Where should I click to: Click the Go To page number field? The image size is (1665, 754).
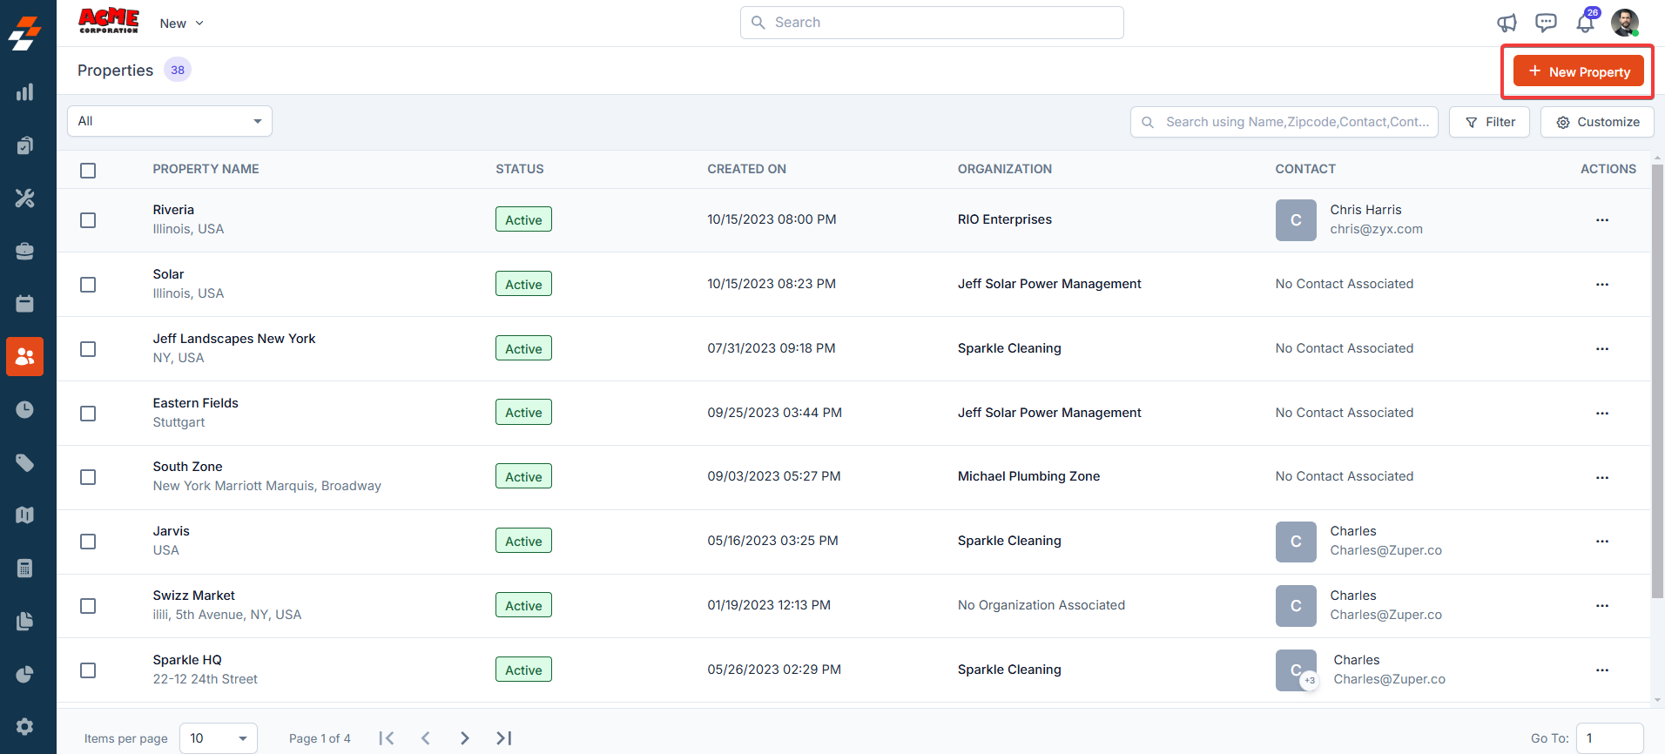tap(1609, 738)
